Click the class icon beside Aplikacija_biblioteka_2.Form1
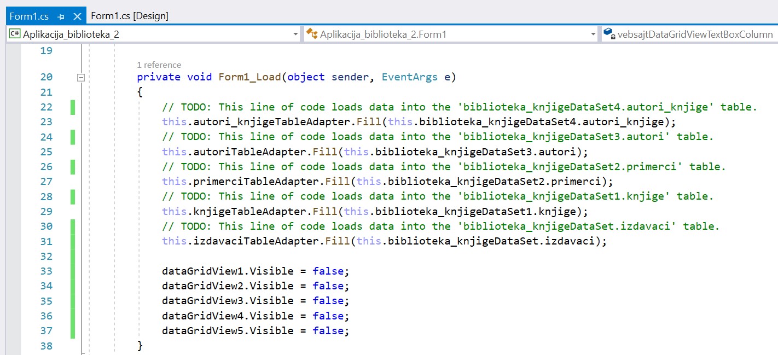778x355 pixels. (312, 34)
